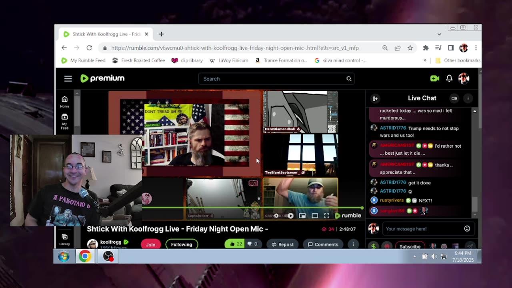512x288 pixels.
Task: Open the koolfrogg channel link
Action: coord(111,242)
